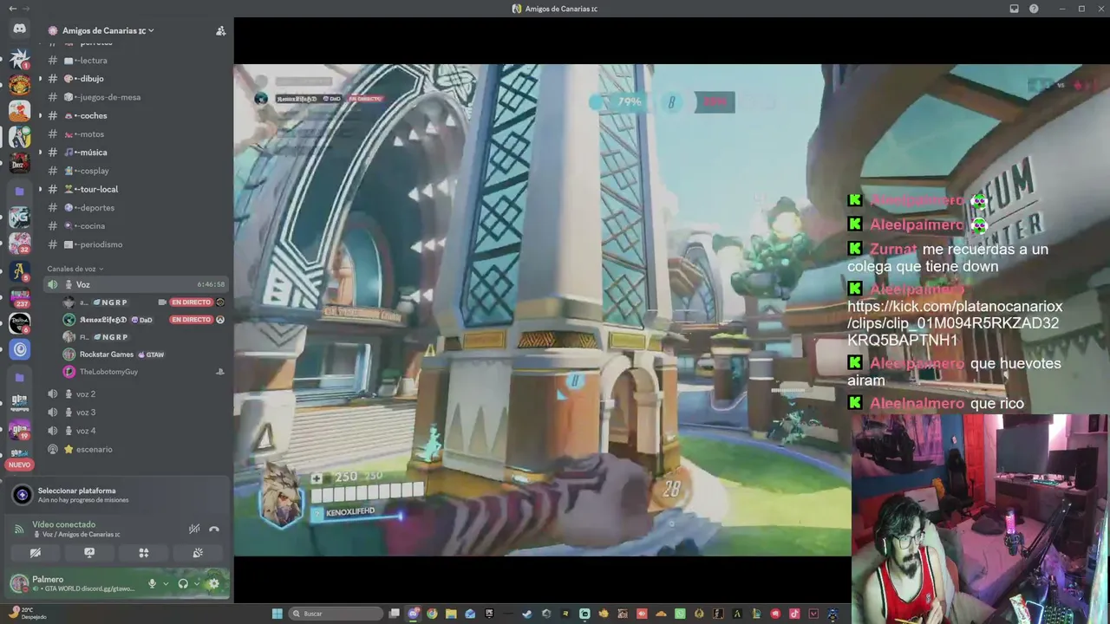Watch the first NGRP user's EN DIRECTO stream
Viewport: 1110px width, 624px height.
pyautogui.click(x=191, y=302)
